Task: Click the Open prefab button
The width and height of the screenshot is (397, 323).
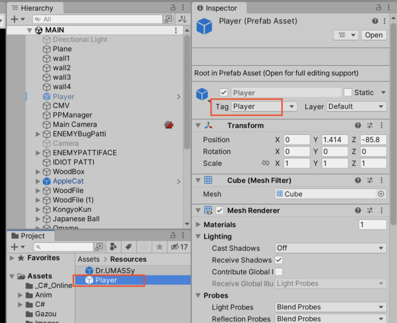Action: click(x=374, y=35)
